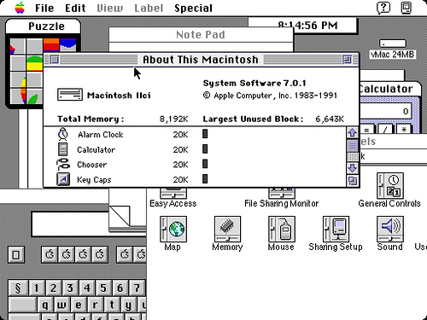Click the letter q key in Key Caps

[45, 305]
